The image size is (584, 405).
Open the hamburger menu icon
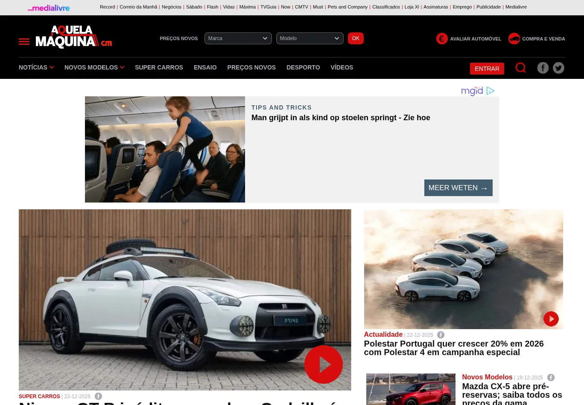pyautogui.click(x=24, y=41)
